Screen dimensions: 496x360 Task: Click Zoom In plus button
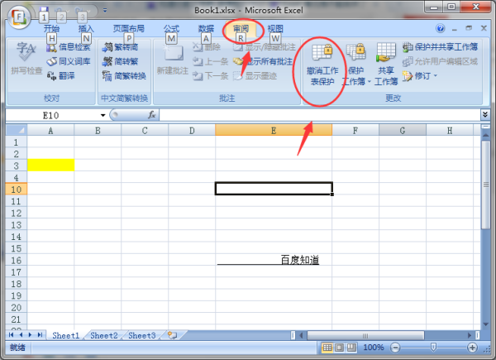click(x=472, y=348)
